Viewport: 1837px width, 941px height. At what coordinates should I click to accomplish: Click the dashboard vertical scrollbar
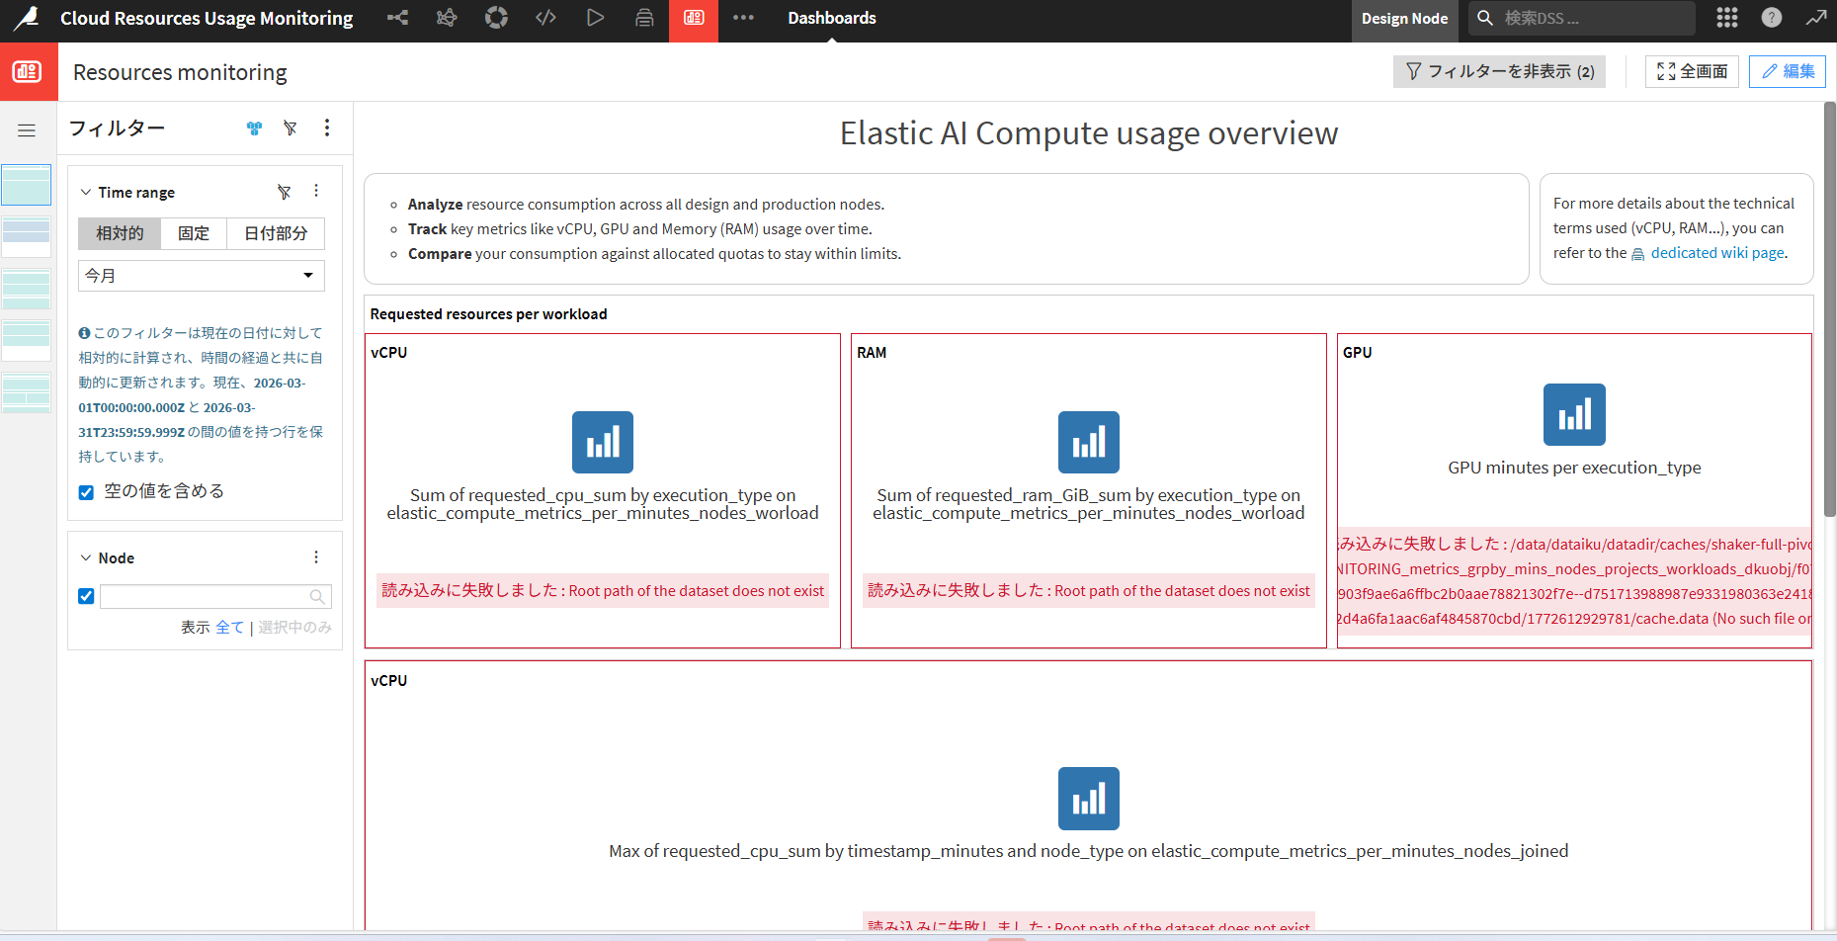coord(1830,308)
